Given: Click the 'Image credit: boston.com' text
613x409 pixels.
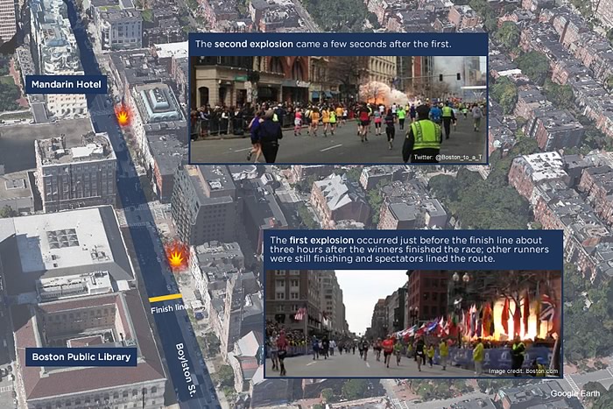Looking at the screenshot, I should pyautogui.click(x=523, y=371).
